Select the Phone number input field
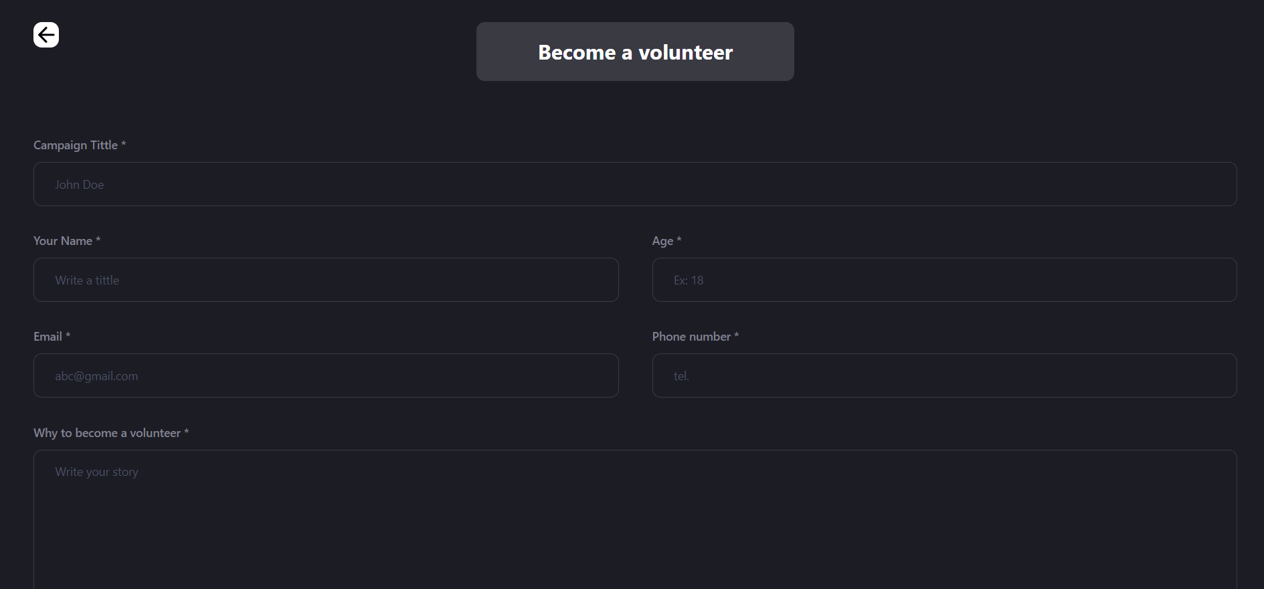The height and width of the screenshot is (589, 1264). tap(944, 375)
